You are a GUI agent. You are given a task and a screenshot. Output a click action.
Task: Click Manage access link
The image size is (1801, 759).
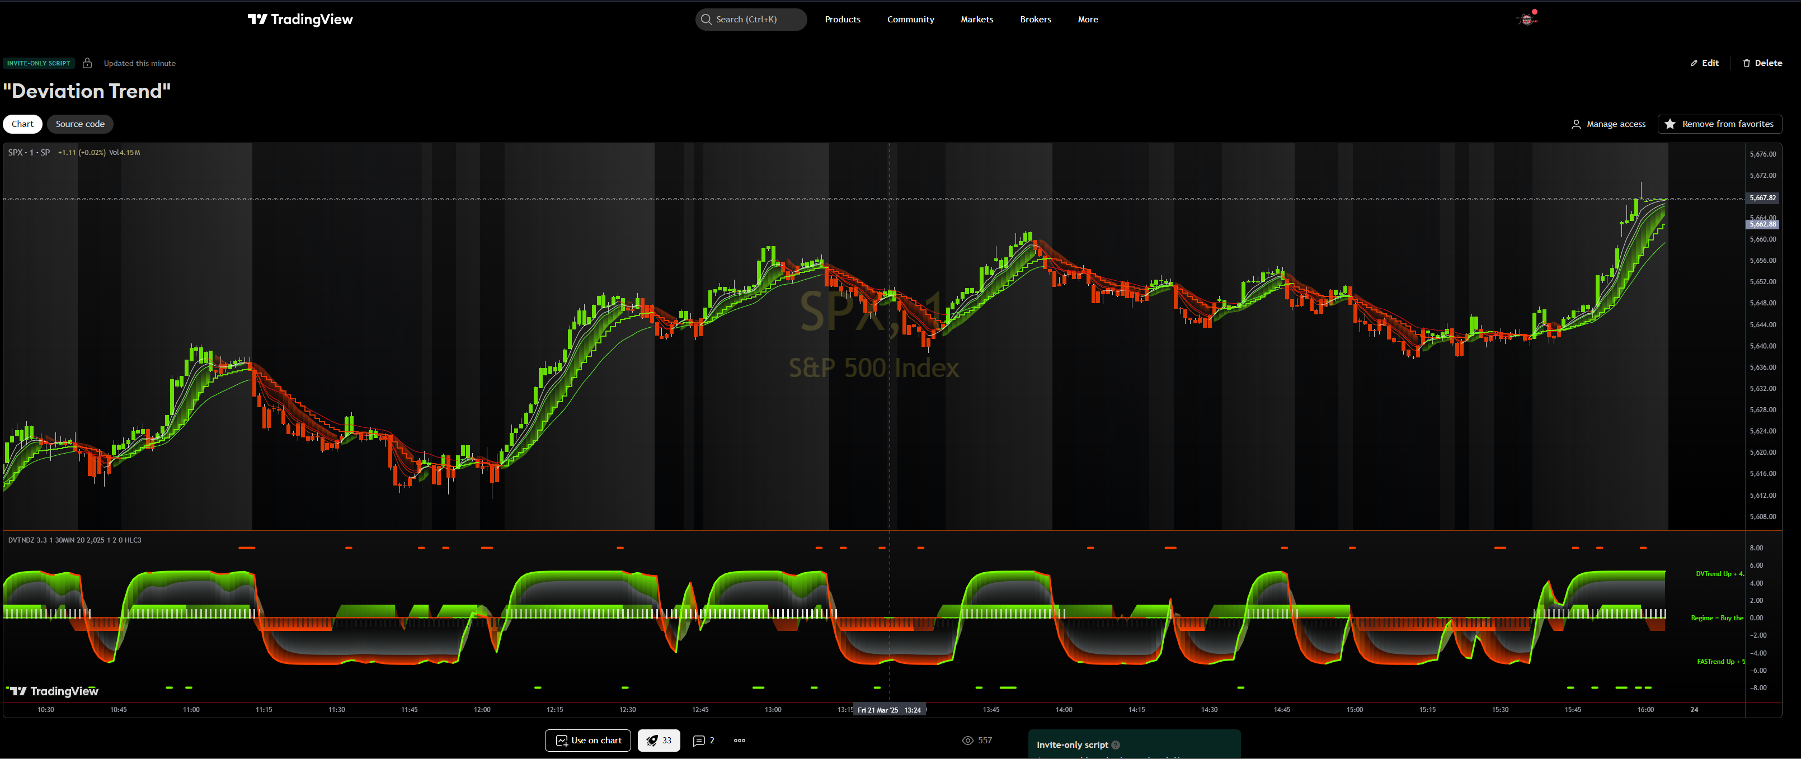(x=1608, y=124)
